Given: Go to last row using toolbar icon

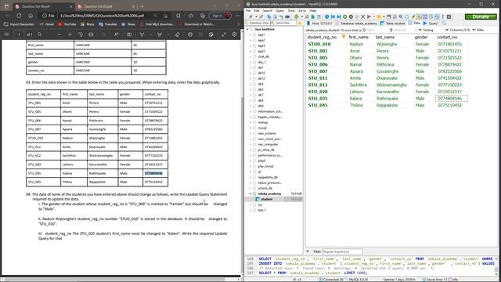Looking at the screenshot, I should (339, 16).
